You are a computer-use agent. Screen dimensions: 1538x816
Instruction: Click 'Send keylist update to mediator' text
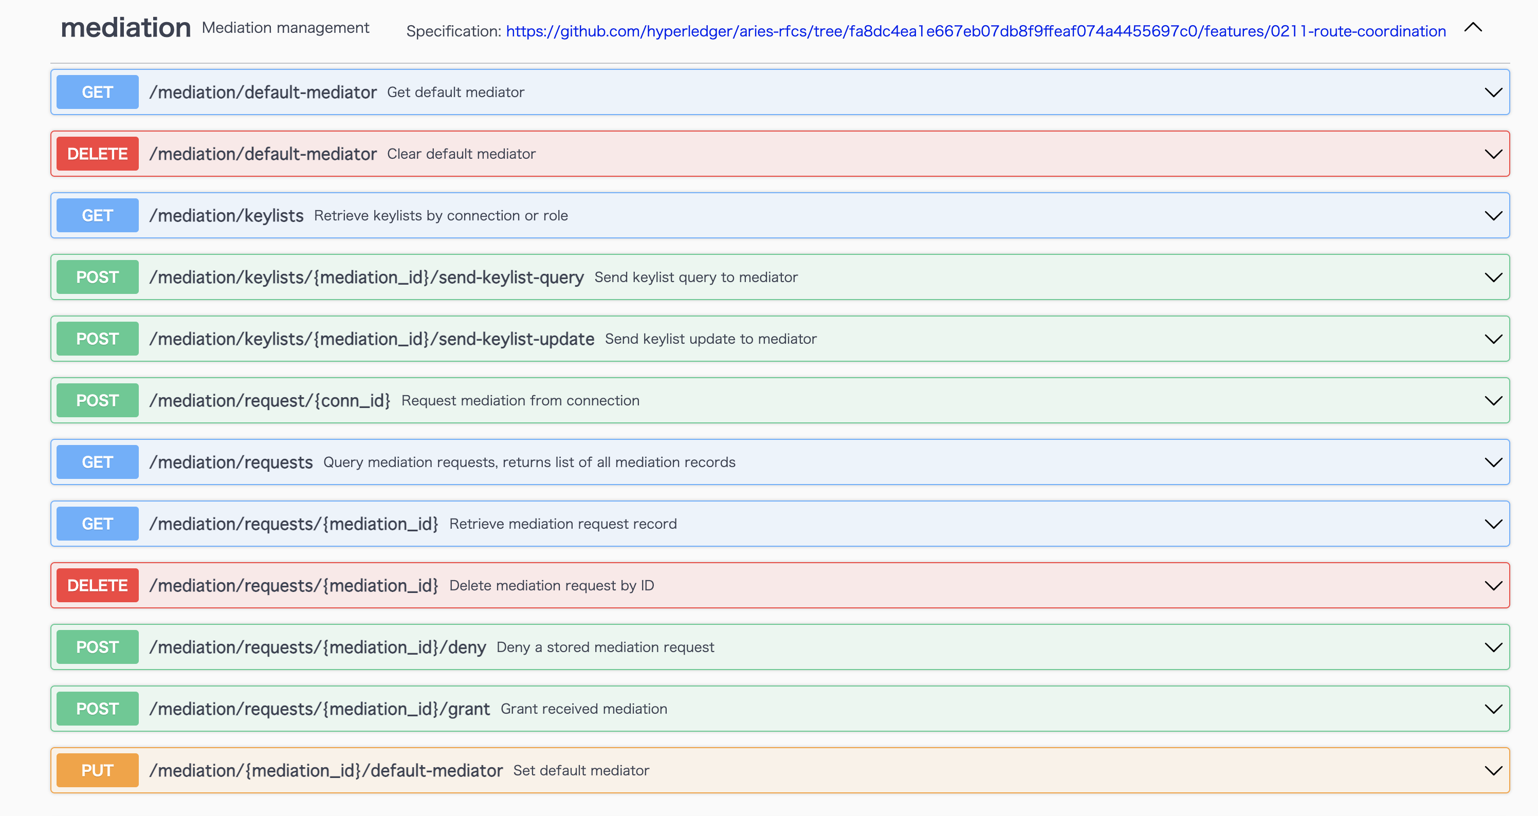coord(710,339)
